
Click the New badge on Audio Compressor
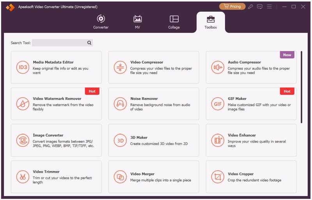point(287,55)
